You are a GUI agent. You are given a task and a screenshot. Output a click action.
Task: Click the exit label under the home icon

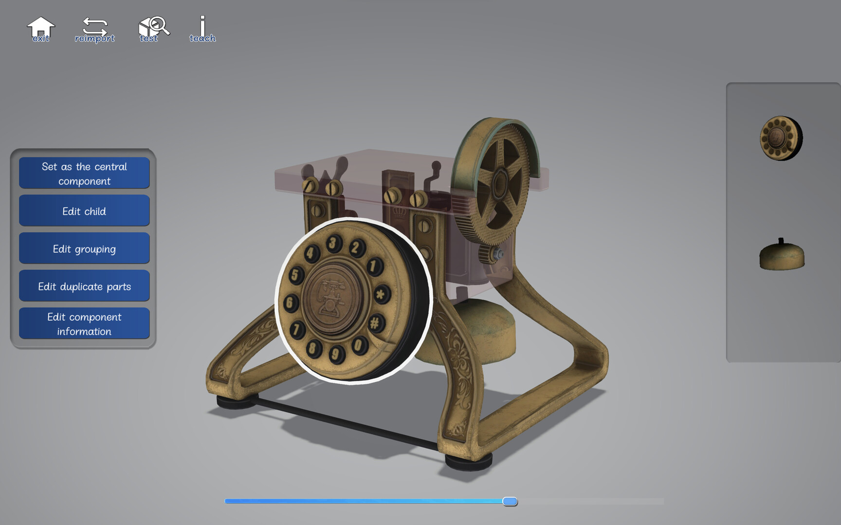pos(40,38)
